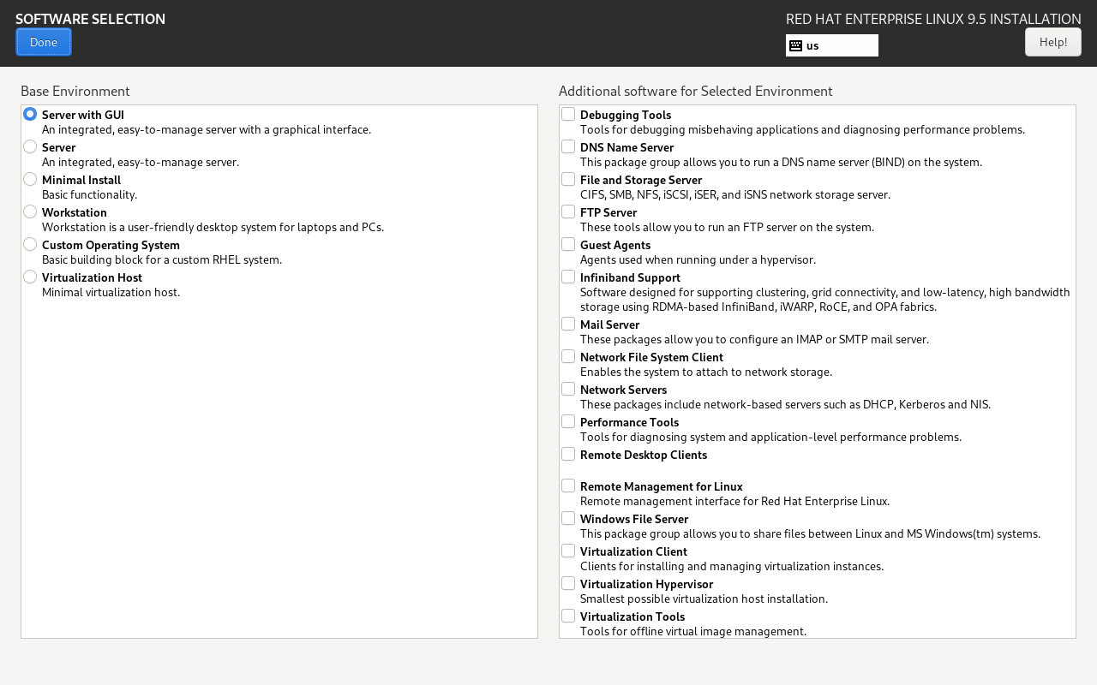The width and height of the screenshot is (1097, 685).
Task: Click 'Additional software for Selected Environment' heading
Action: point(696,91)
